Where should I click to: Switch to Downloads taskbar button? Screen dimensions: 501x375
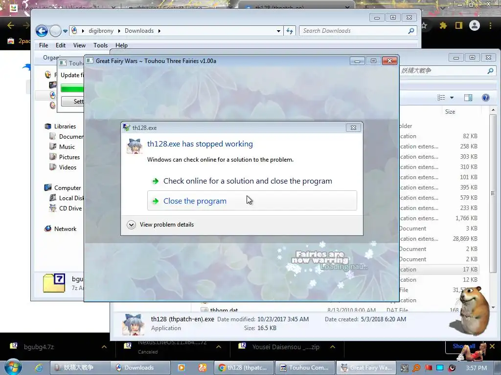139,368
